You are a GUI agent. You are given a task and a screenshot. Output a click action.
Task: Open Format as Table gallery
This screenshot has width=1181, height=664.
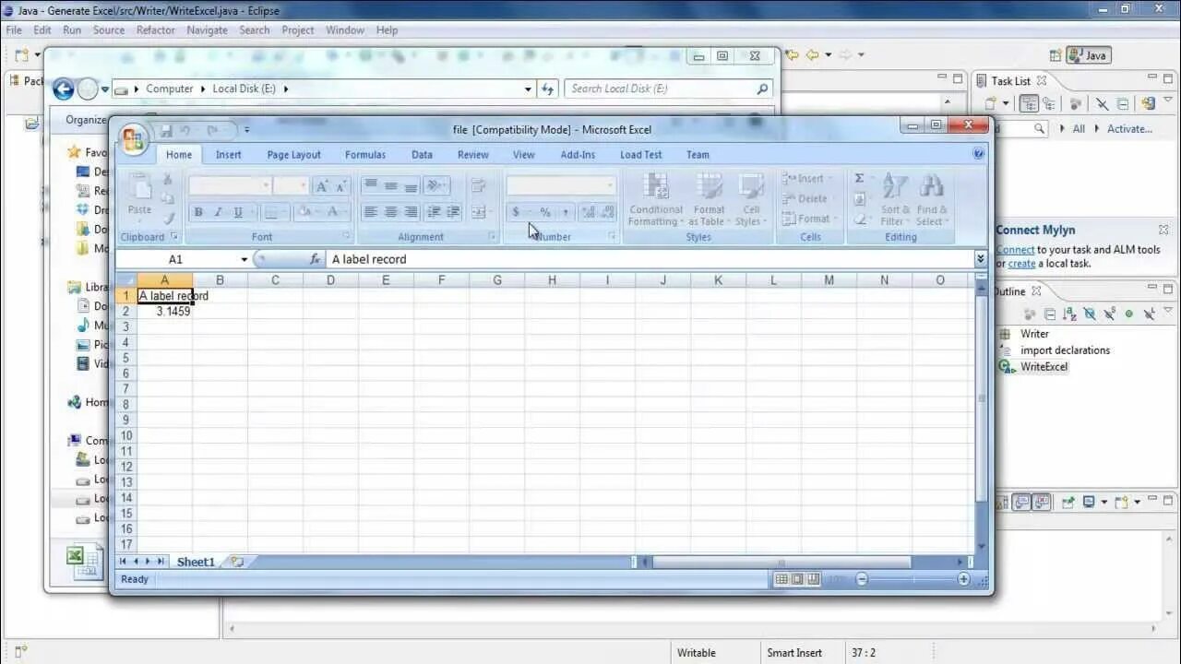point(709,199)
